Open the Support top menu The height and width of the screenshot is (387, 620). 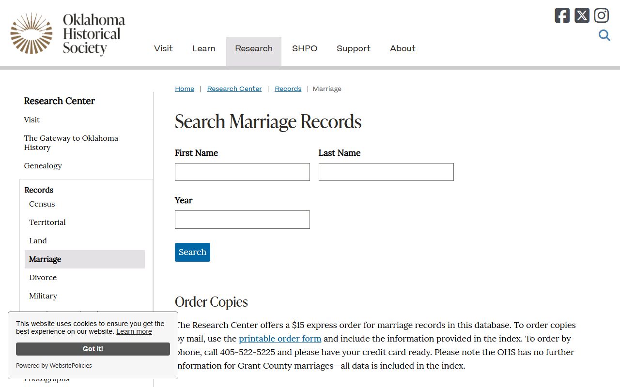pyautogui.click(x=354, y=48)
